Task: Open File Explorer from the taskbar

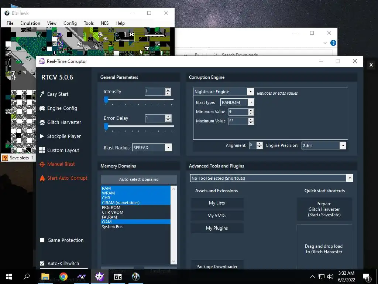Action: (x=45, y=277)
